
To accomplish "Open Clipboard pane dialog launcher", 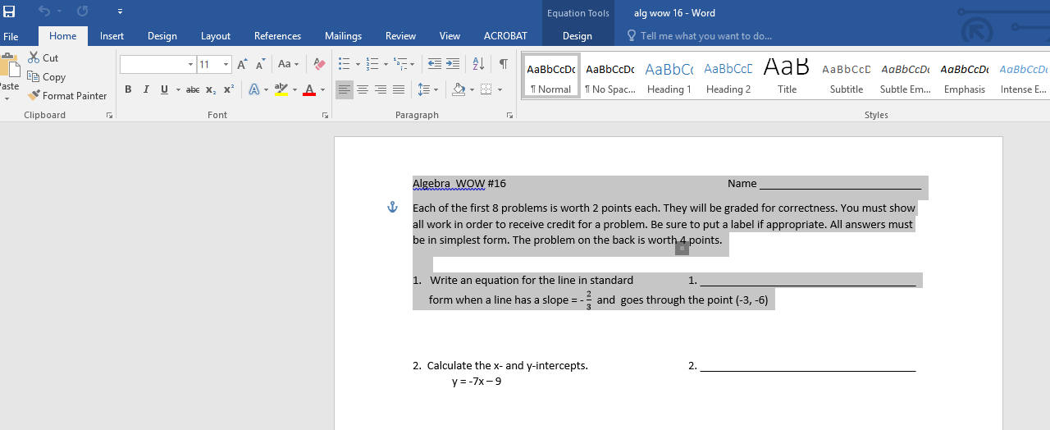I will click(109, 116).
